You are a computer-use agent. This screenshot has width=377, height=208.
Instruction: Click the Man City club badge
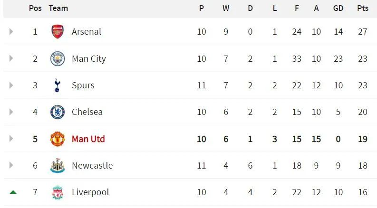pos(58,58)
